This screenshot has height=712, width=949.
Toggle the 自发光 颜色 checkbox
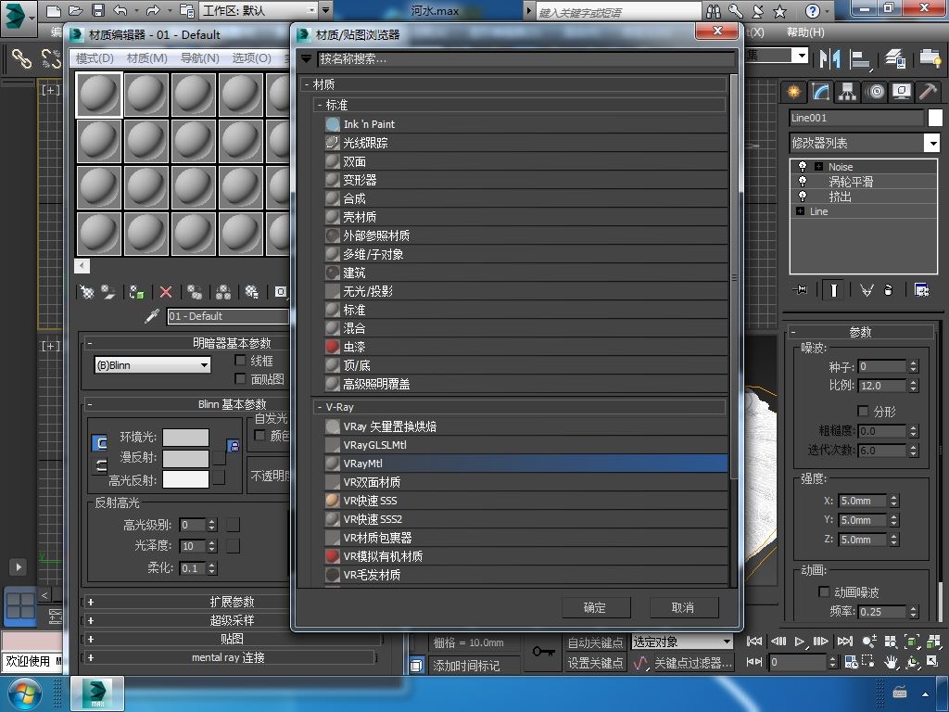click(260, 436)
